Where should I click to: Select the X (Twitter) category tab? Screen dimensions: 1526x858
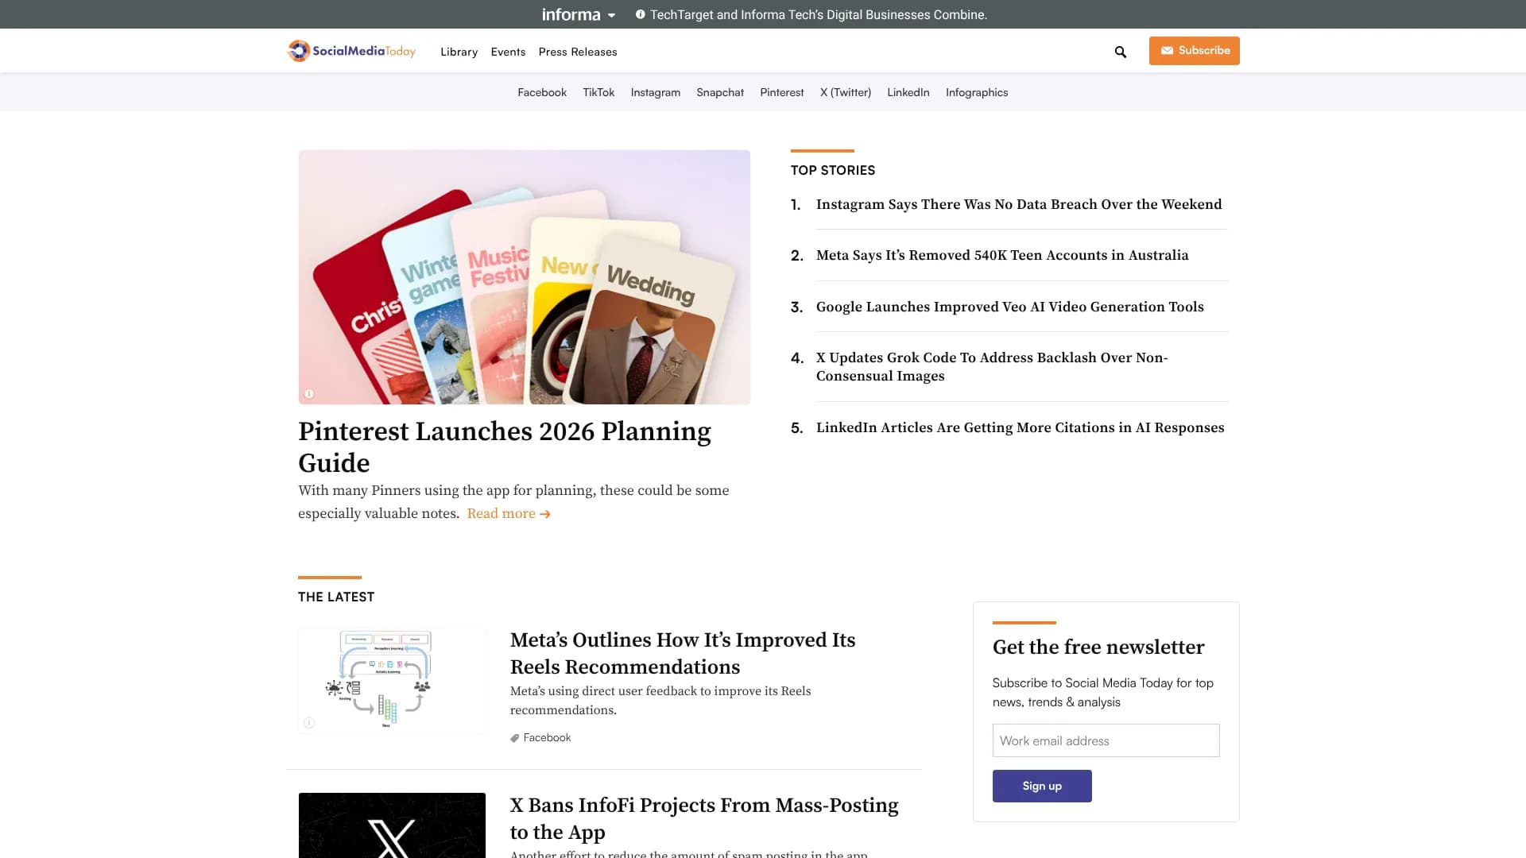click(845, 93)
